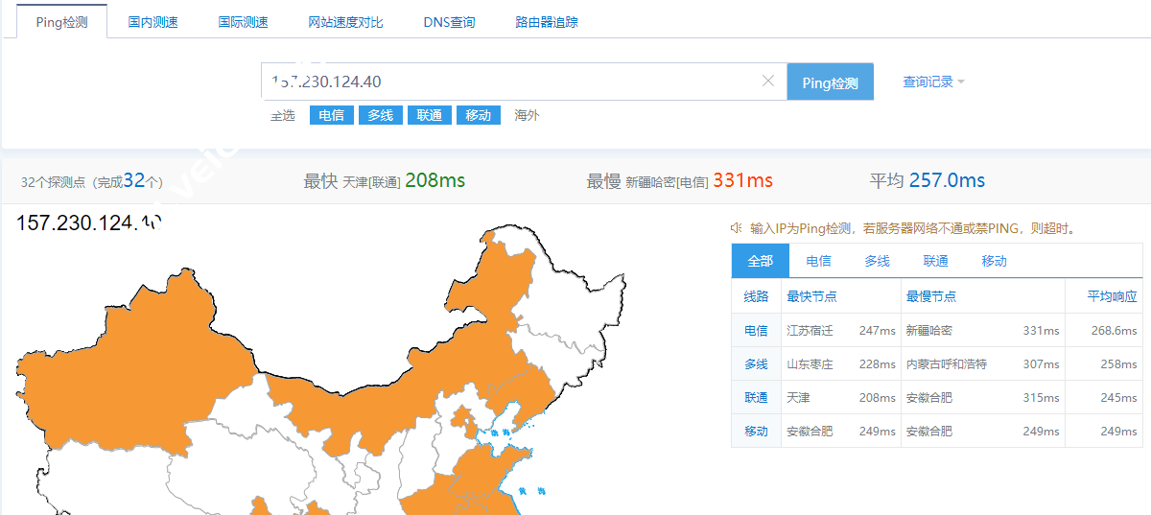Click the 32个探测点 completion text
Image resolution: width=1151 pixels, height=515 pixels.
[x=92, y=180]
